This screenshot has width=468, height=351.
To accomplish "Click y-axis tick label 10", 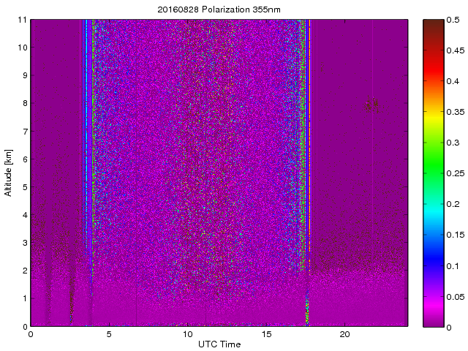I will (23, 48).
